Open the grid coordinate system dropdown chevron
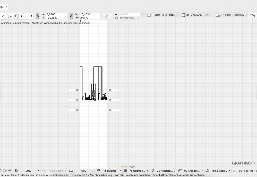The image size is (257, 177). coord(21,16)
